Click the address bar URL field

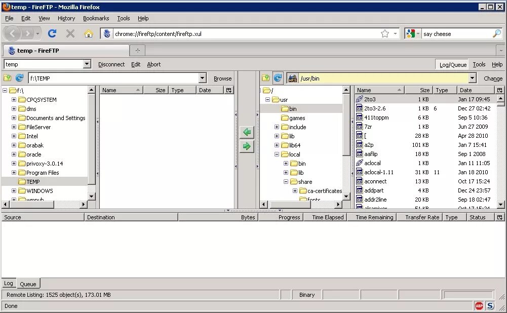coord(246,33)
